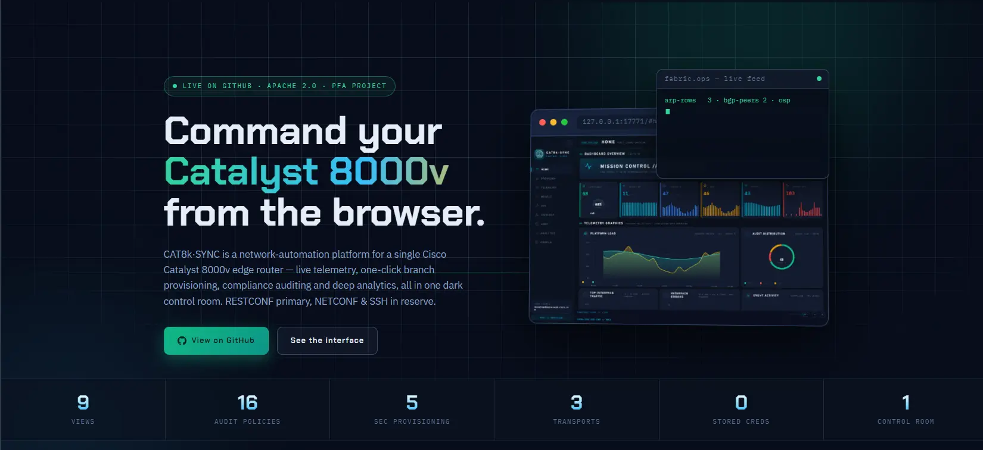Click the LIVE ON GITHUB badge pill

click(279, 86)
